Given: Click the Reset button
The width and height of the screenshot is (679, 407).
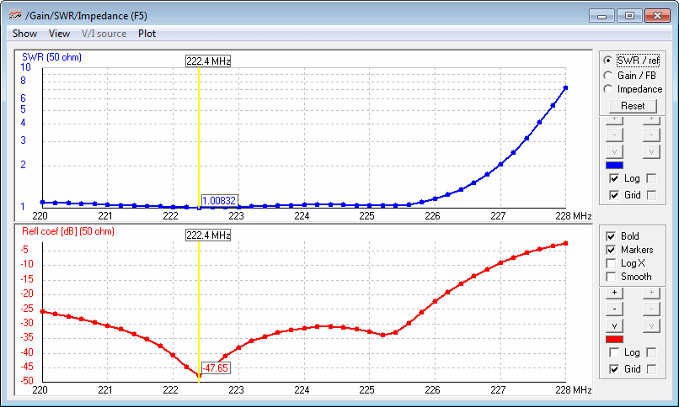Looking at the screenshot, I should (x=633, y=106).
